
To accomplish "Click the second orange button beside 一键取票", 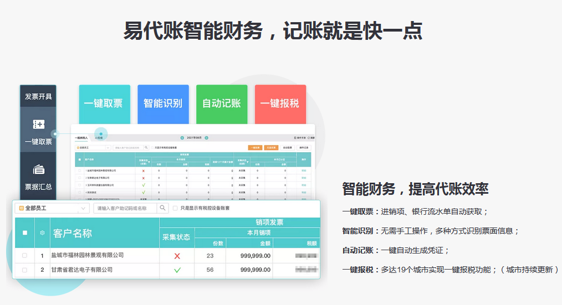I will [272, 147].
